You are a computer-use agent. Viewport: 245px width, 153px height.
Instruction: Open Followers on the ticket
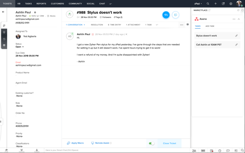(105, 17)
